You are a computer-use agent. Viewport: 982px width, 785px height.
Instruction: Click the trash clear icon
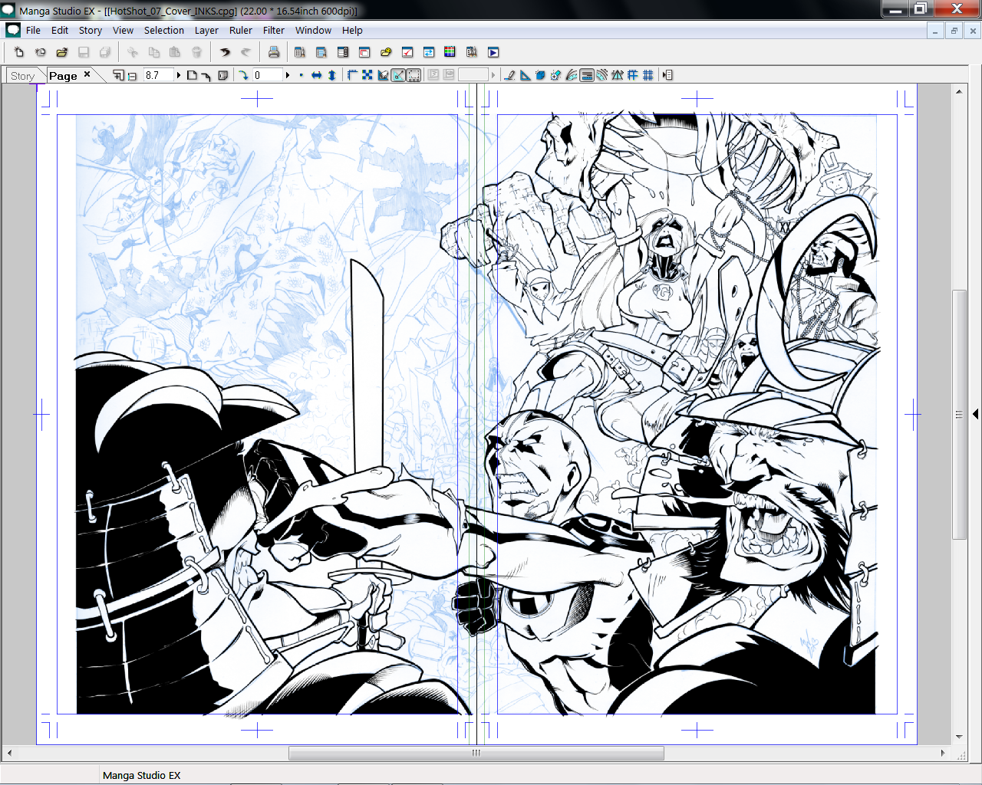click(197, 52)
